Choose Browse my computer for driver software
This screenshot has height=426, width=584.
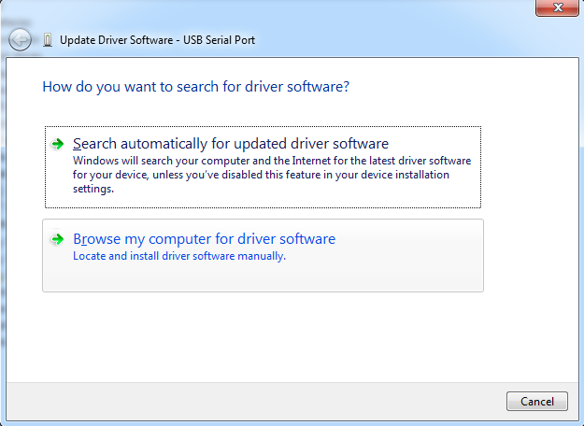coord(263,255)
